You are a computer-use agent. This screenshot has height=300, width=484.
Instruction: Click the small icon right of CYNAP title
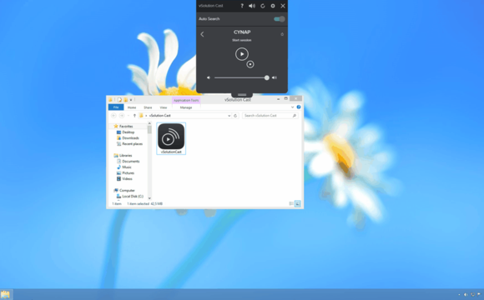282,34
